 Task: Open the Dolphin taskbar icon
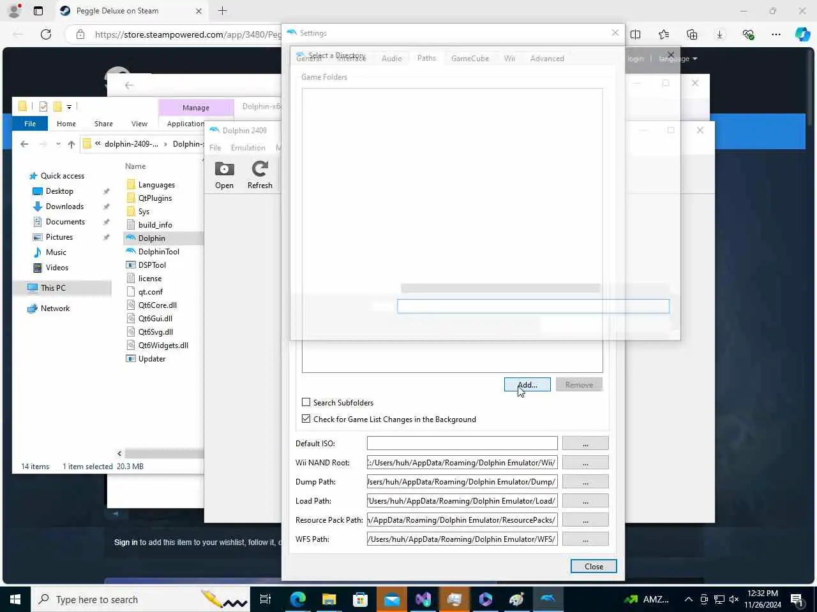coord(548,599)
